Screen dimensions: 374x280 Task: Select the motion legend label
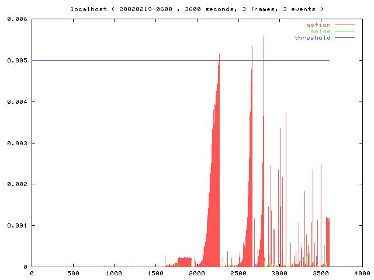(x=318, y=25)
